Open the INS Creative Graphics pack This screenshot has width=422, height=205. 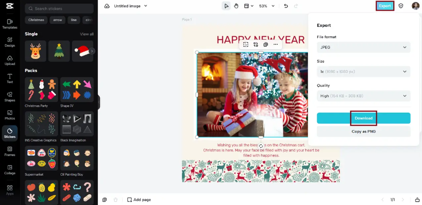point(41,124)
